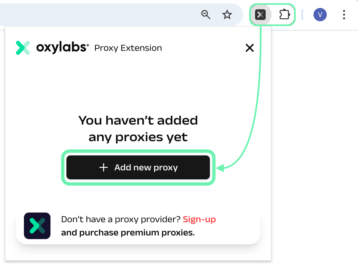The height and width of the screenshot is (267, 358).
Task: Click the plus icon on Add new proxy
Action: tap(104, 167)
